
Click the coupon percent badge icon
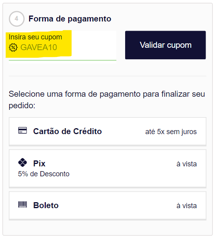coord(13,47)
